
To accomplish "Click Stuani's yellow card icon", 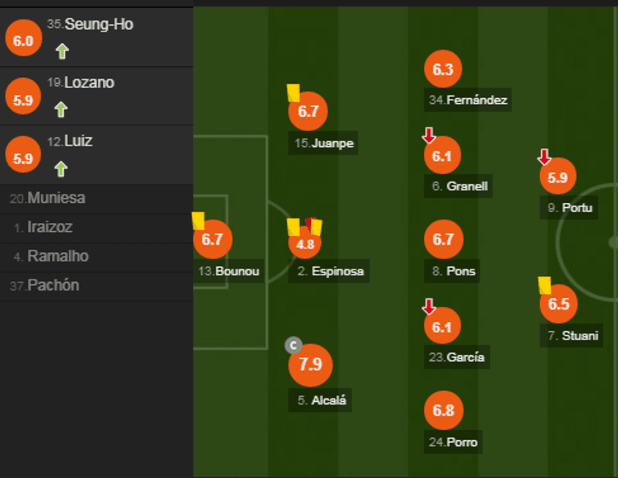I will pyautogui.click(x=545, y=285).
